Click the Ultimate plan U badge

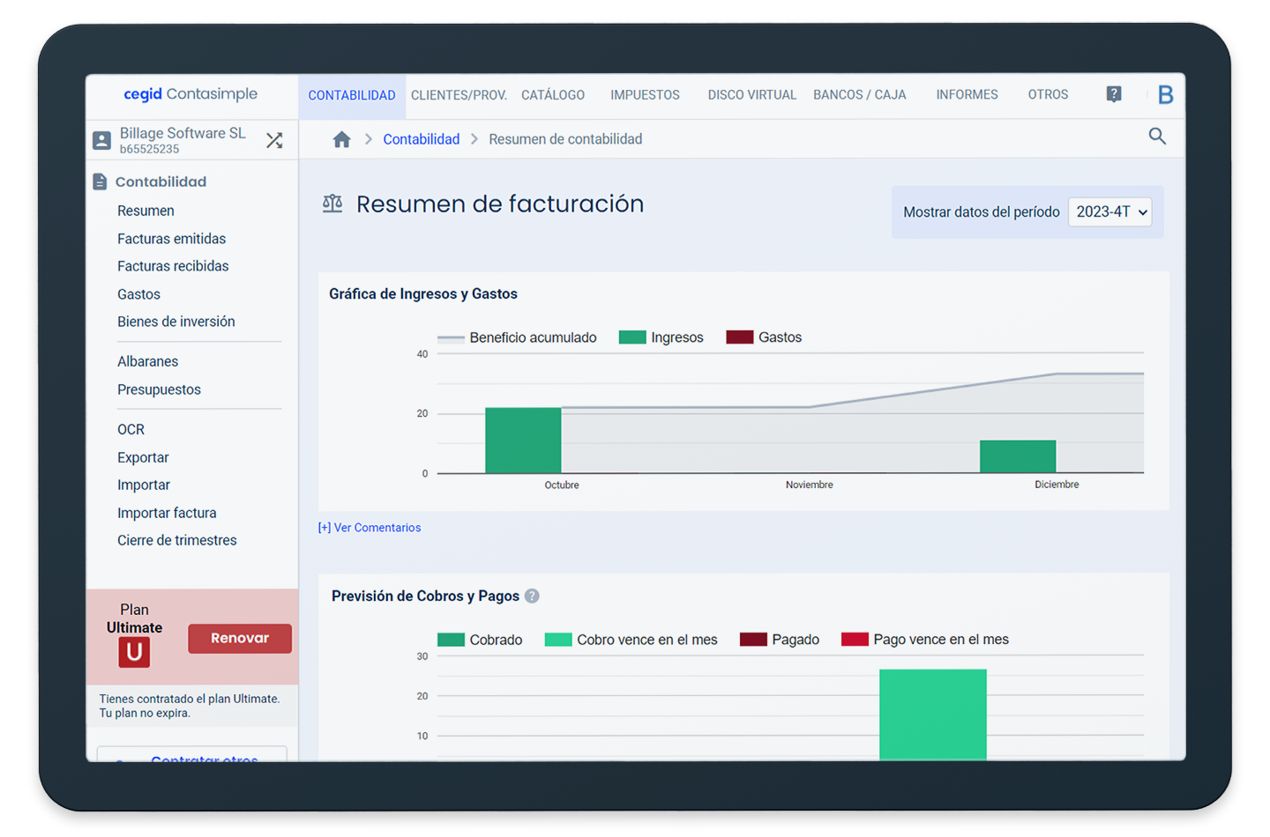(x=134, y=652)
